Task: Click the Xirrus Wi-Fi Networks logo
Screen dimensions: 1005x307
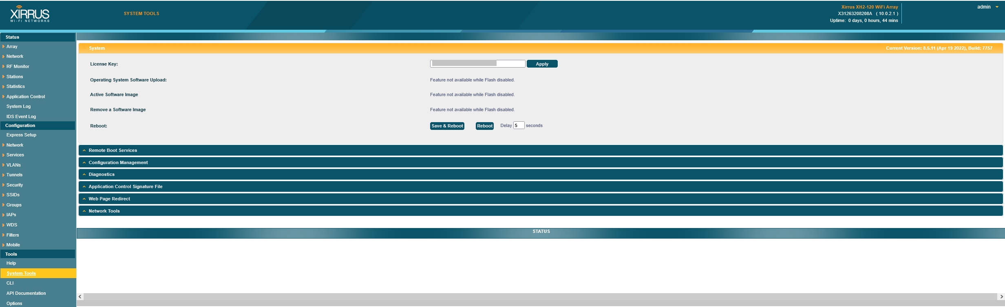Action: tap(30, 14)
